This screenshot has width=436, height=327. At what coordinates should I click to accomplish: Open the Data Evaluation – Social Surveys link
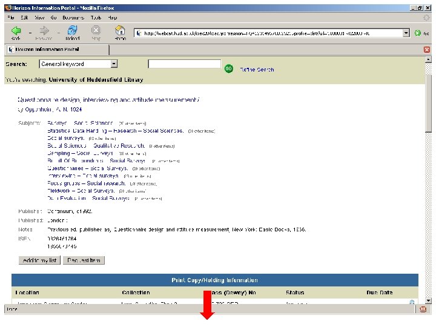point(88,198)
